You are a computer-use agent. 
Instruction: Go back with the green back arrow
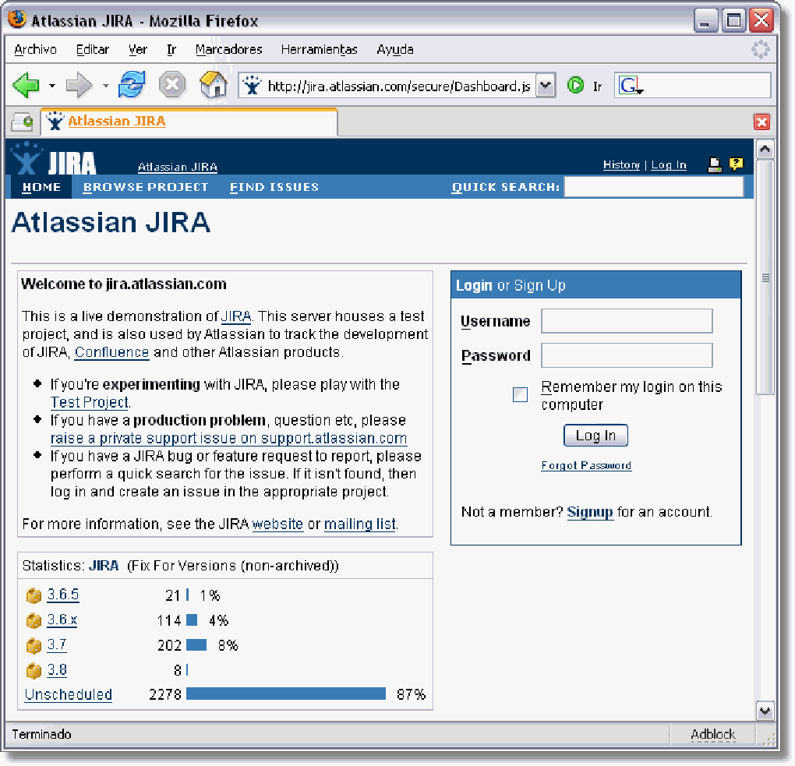tap(26, 85)
